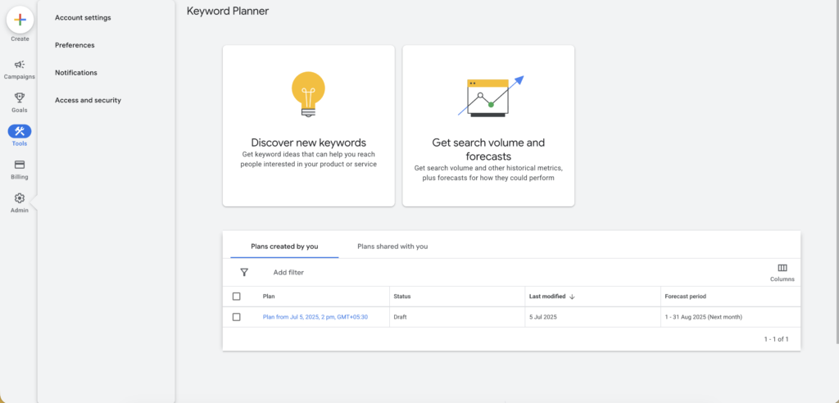Open Billing via the card icon
839x403 pixels.
pos(20,165)
